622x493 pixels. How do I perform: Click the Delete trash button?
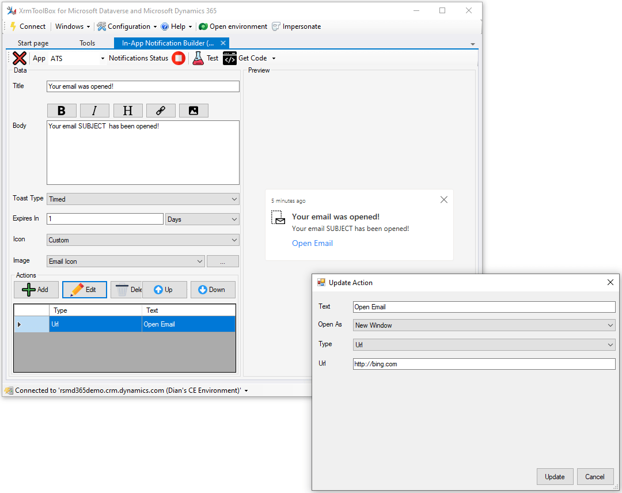point(127,290)
